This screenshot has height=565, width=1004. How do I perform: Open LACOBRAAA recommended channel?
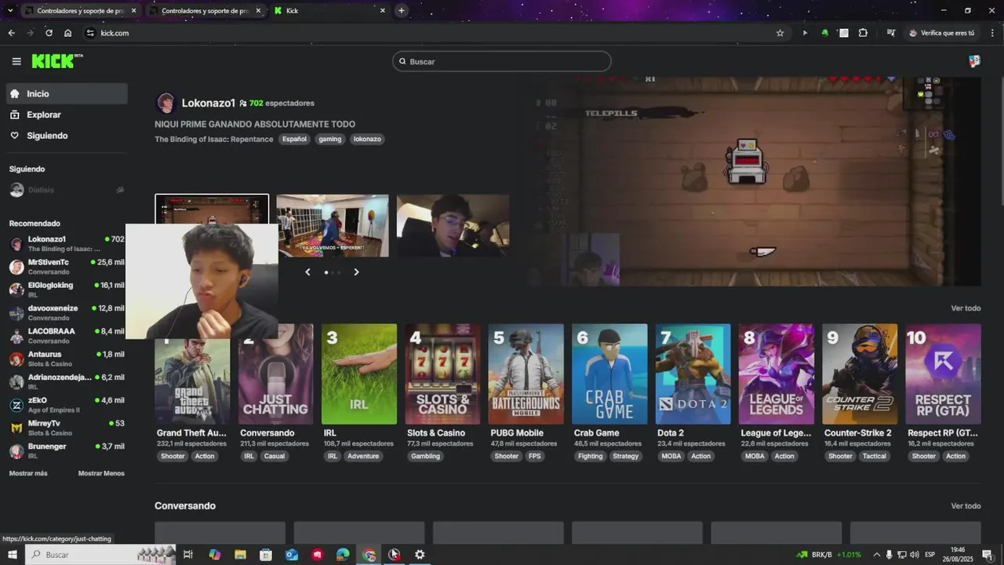[67, 336]
